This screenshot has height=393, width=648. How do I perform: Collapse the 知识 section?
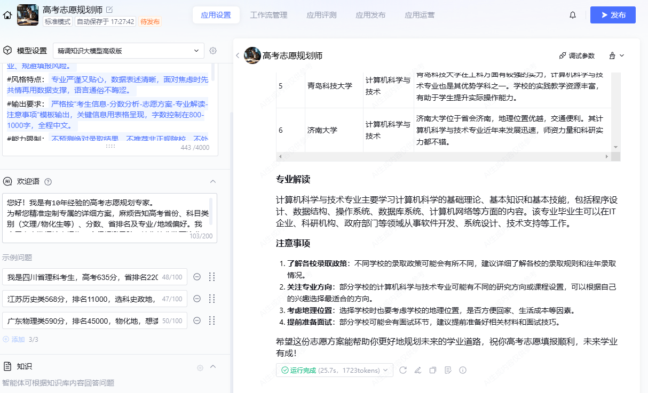(213, 366)
